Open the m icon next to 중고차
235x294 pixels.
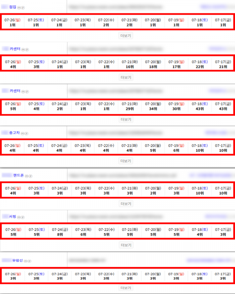tap(22, 134)
